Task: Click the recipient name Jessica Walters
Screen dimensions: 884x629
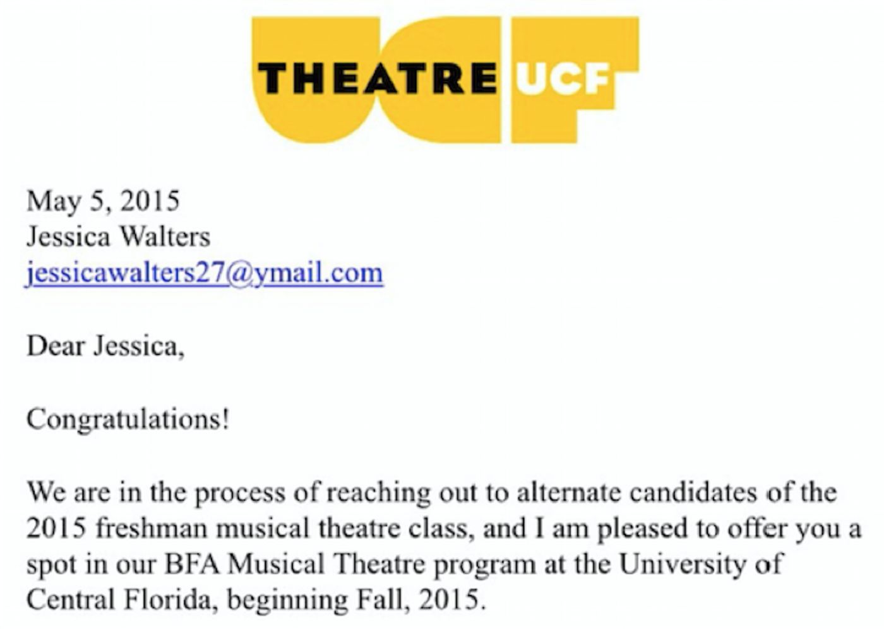Action: click(118, 237)
